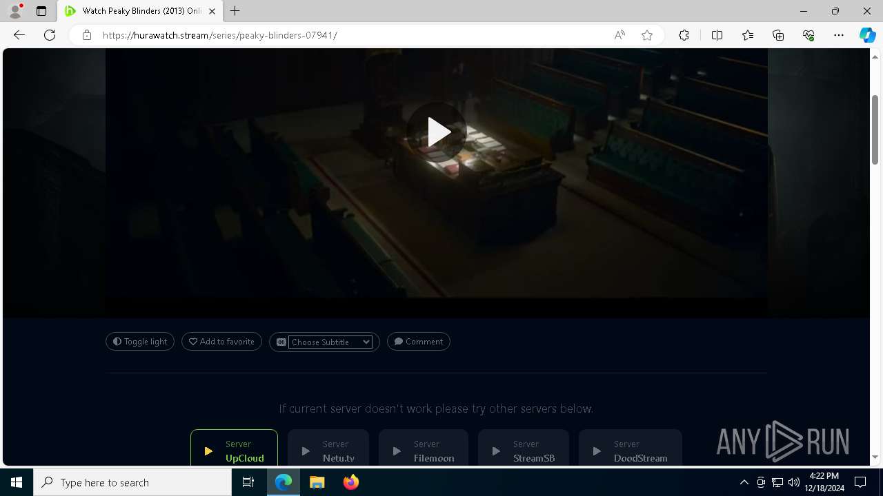
Task: Open the browser profile menu
Action: (15, 11)
